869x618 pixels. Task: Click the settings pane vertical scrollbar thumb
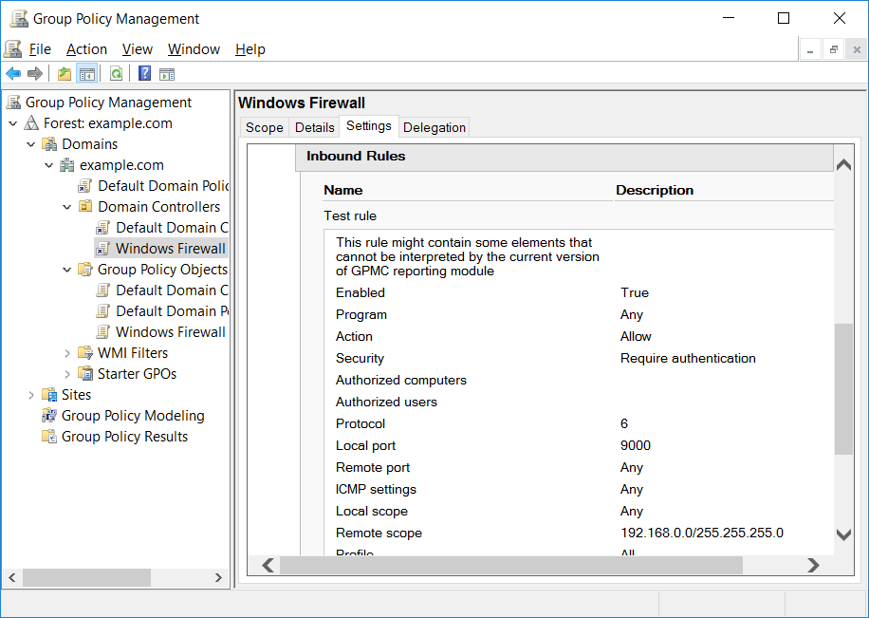(x=843, y=389)
